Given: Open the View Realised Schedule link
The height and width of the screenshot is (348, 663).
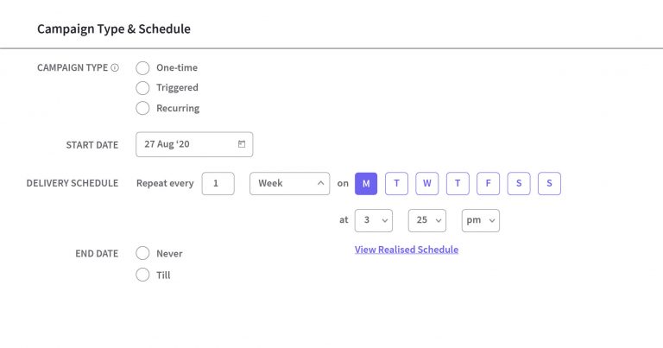Looking at the screenshot, I should pyautogui.click(x=407, y=250).
